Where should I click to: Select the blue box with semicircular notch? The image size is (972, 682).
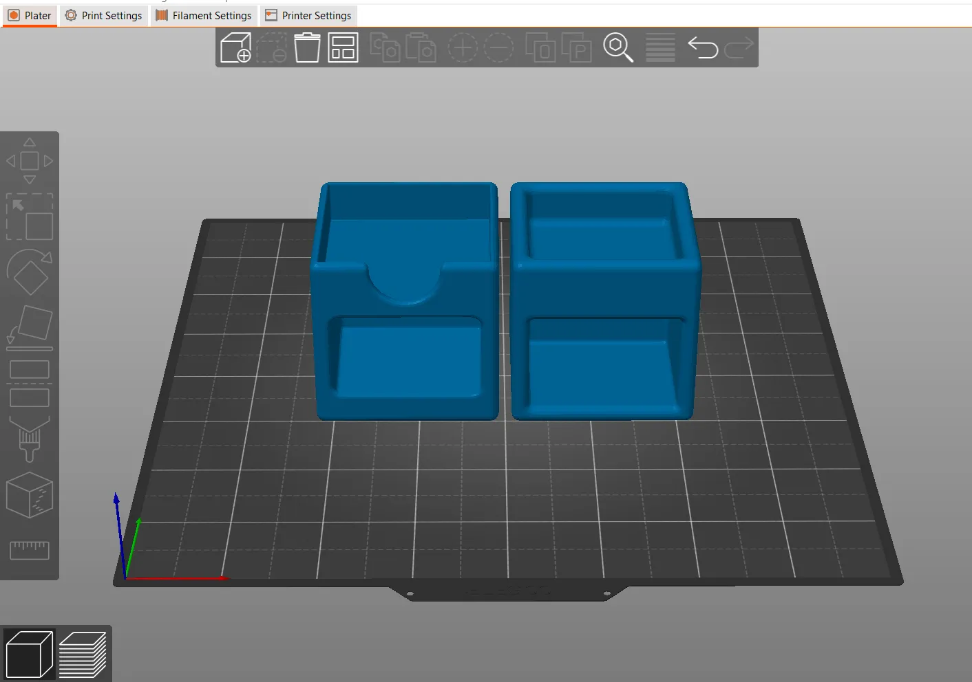tap(405, 301)
